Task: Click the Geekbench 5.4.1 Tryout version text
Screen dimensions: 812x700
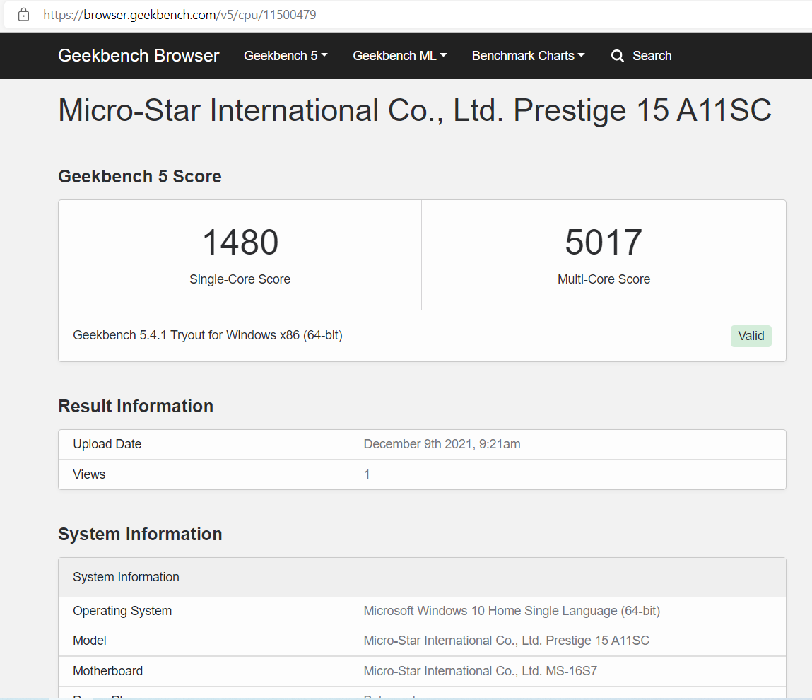Action: tap(208, 335)
